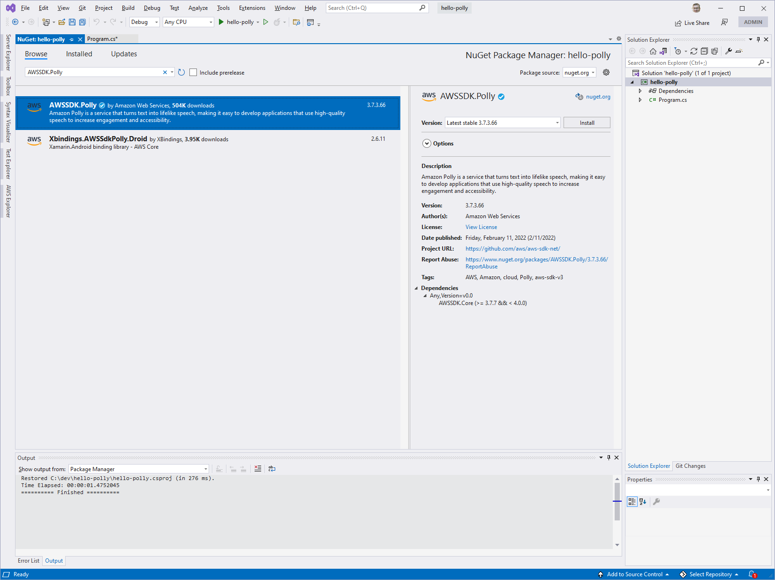Image resolution: width=775 pixels, height=580 pixels.
Task: Click the Preview Selected Items icon
Action: coord(739,51)
